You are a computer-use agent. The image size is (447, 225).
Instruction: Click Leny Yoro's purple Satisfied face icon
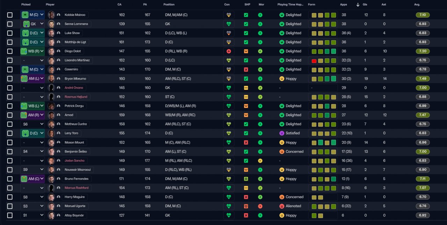[x=282, y=133]
